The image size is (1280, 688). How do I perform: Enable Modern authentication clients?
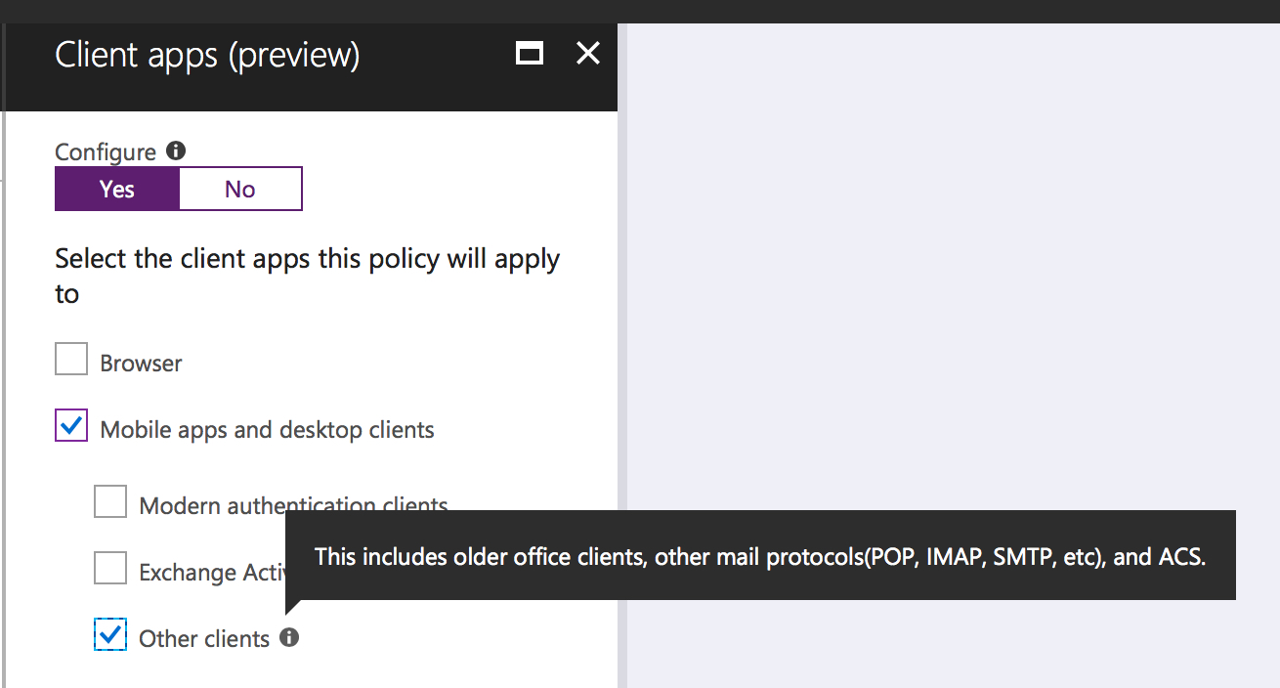coord(109,501)
